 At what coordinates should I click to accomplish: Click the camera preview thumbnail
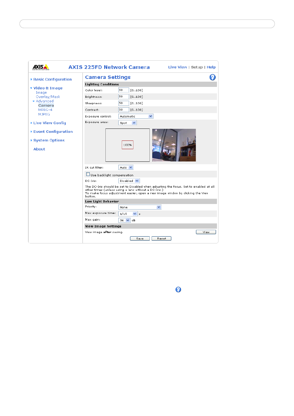coord(174,145)
